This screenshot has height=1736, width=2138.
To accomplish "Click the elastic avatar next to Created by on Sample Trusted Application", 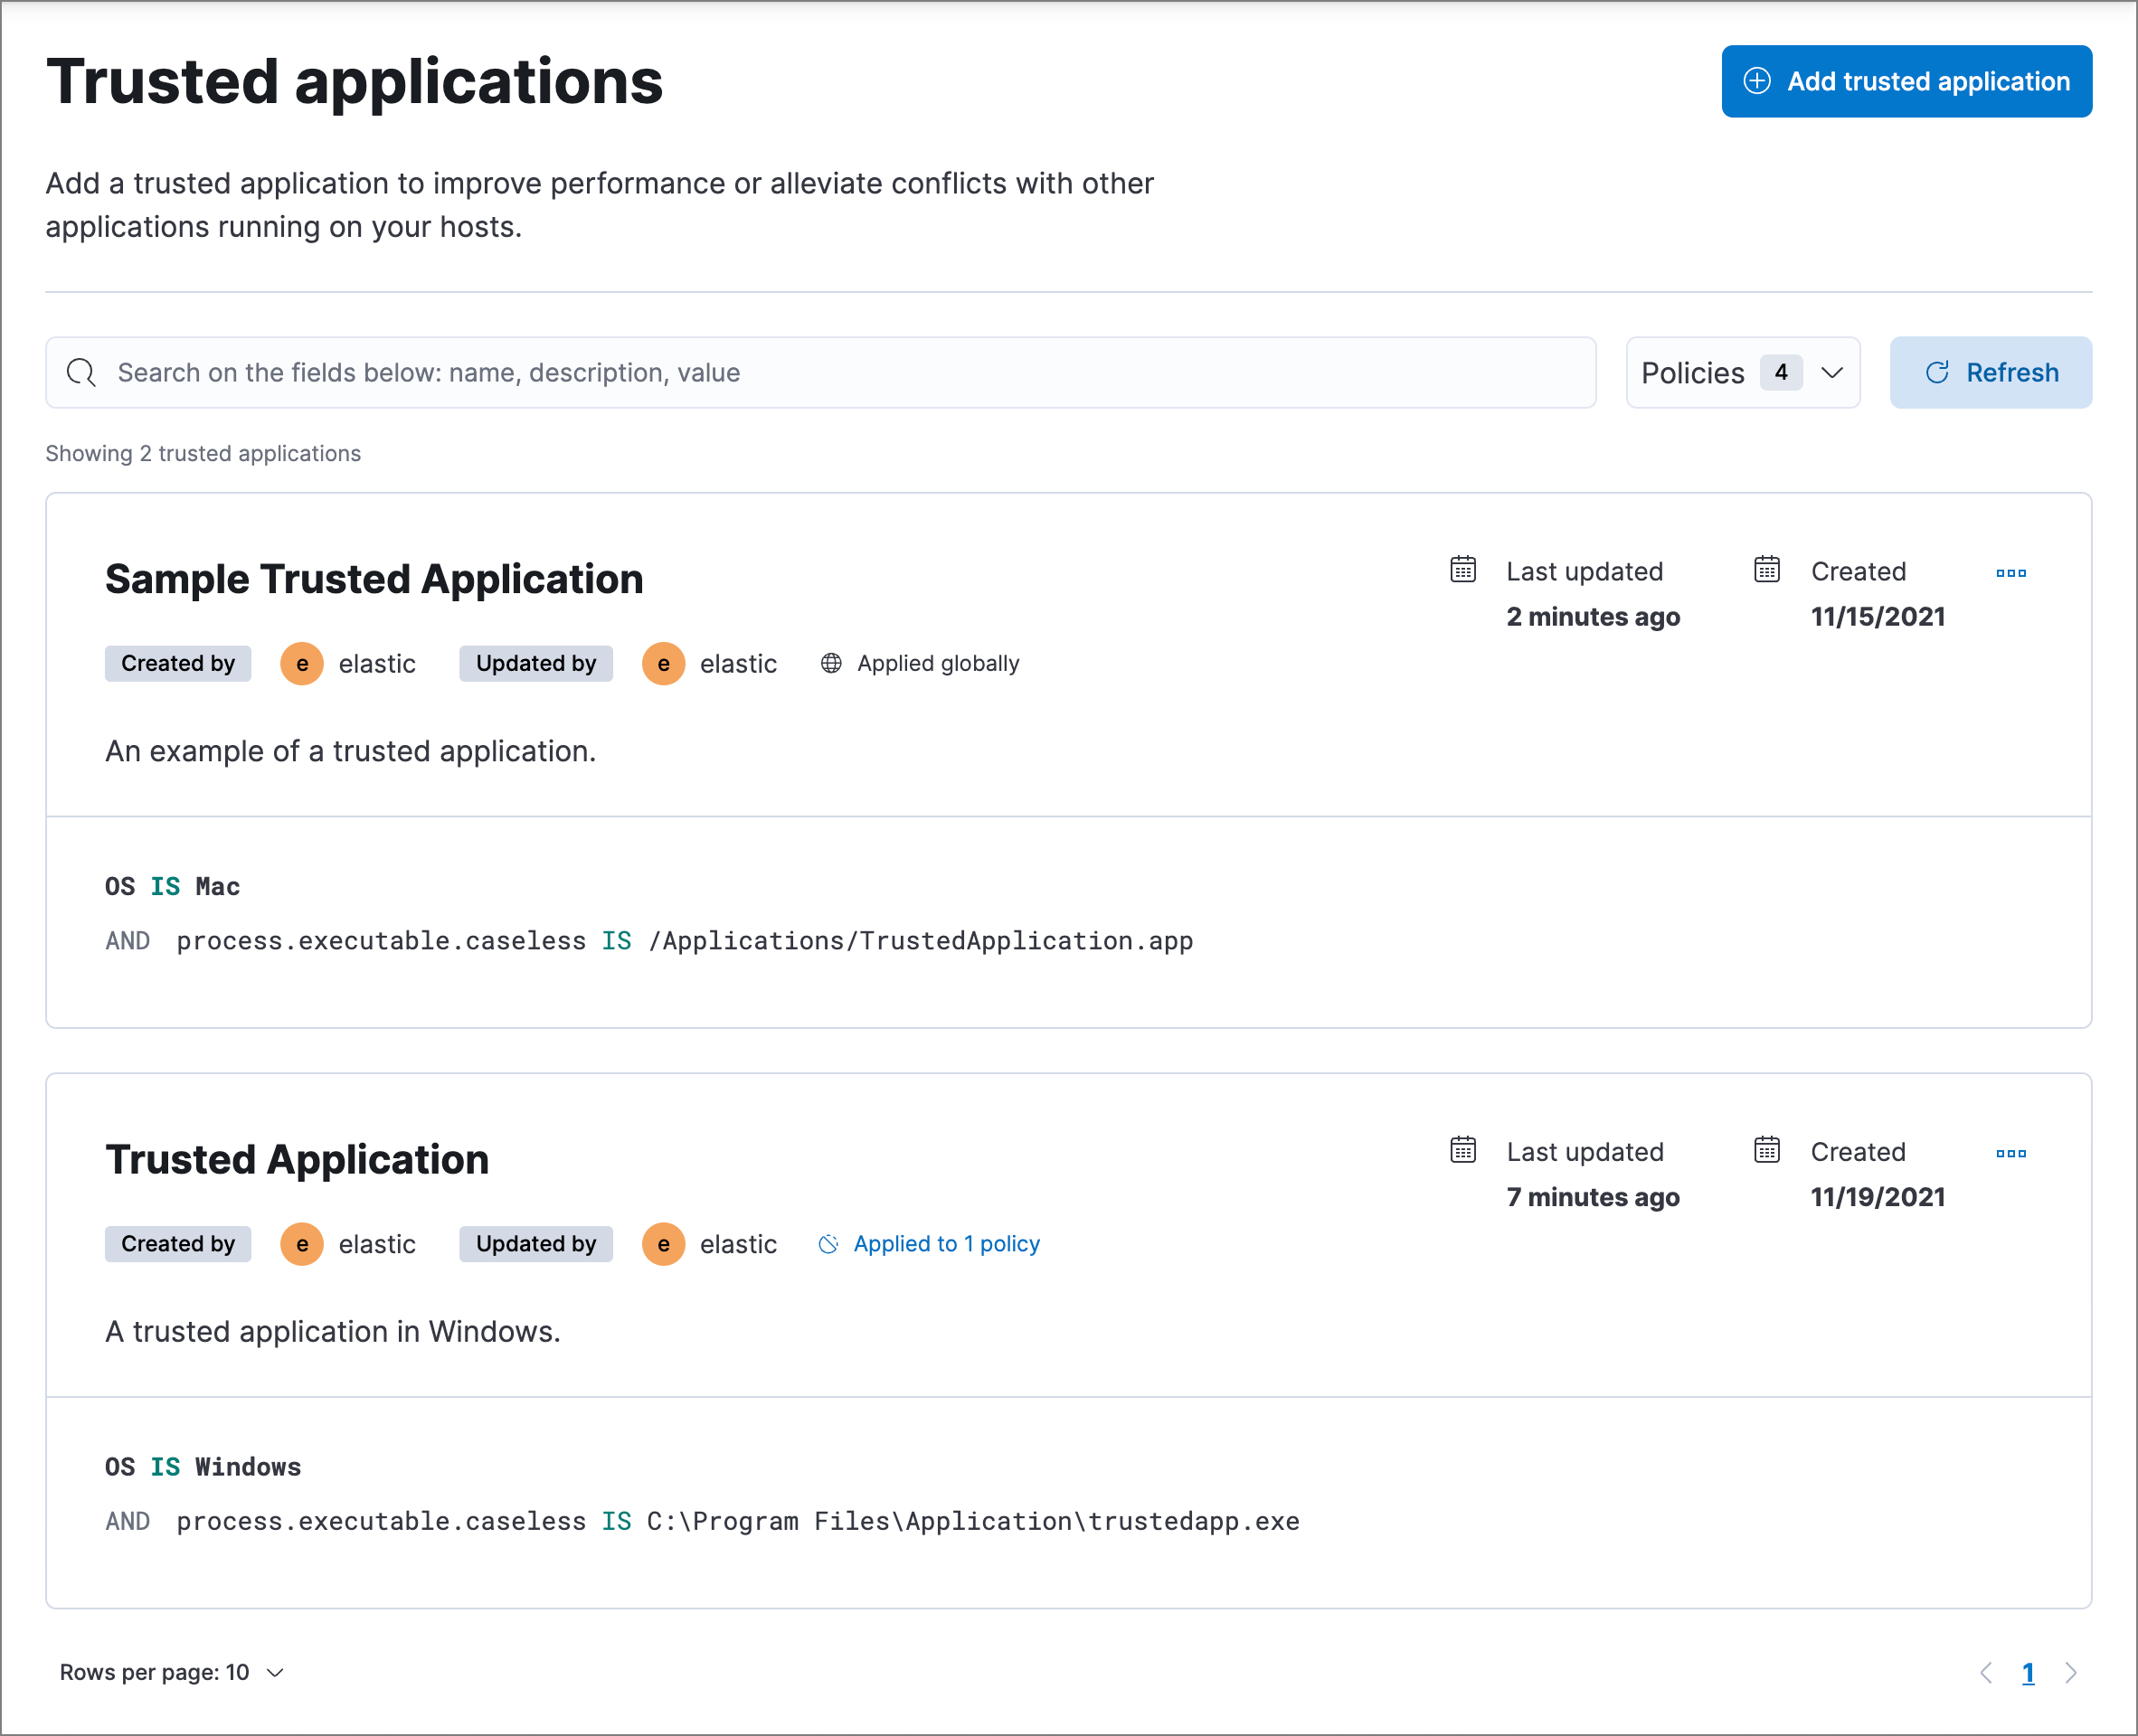I will [x=301, y=662].
